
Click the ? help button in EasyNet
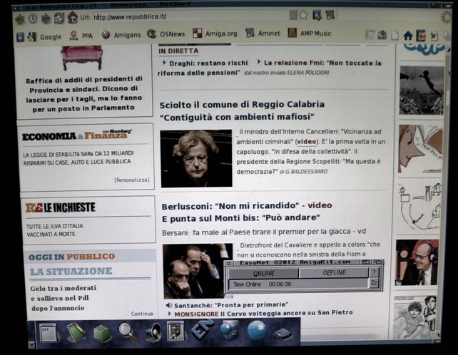coord(374,273)
